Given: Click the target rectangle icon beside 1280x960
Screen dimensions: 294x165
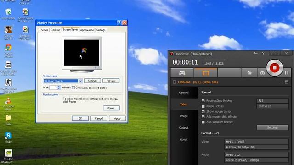Looking at the screenshot, I should [x=175, y=82].
